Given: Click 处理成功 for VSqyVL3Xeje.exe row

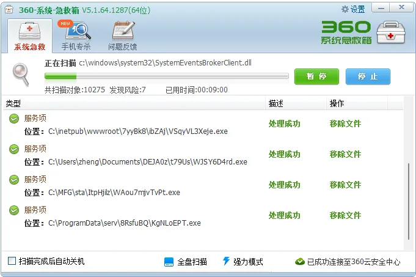Looking at the screenshot, I should [x=284, y=124].
